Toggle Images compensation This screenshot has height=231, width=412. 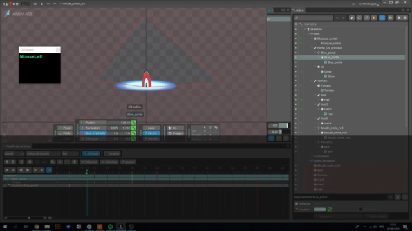coord(176,133)
